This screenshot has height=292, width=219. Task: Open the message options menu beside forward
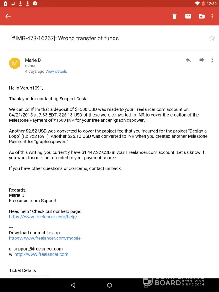212,60
